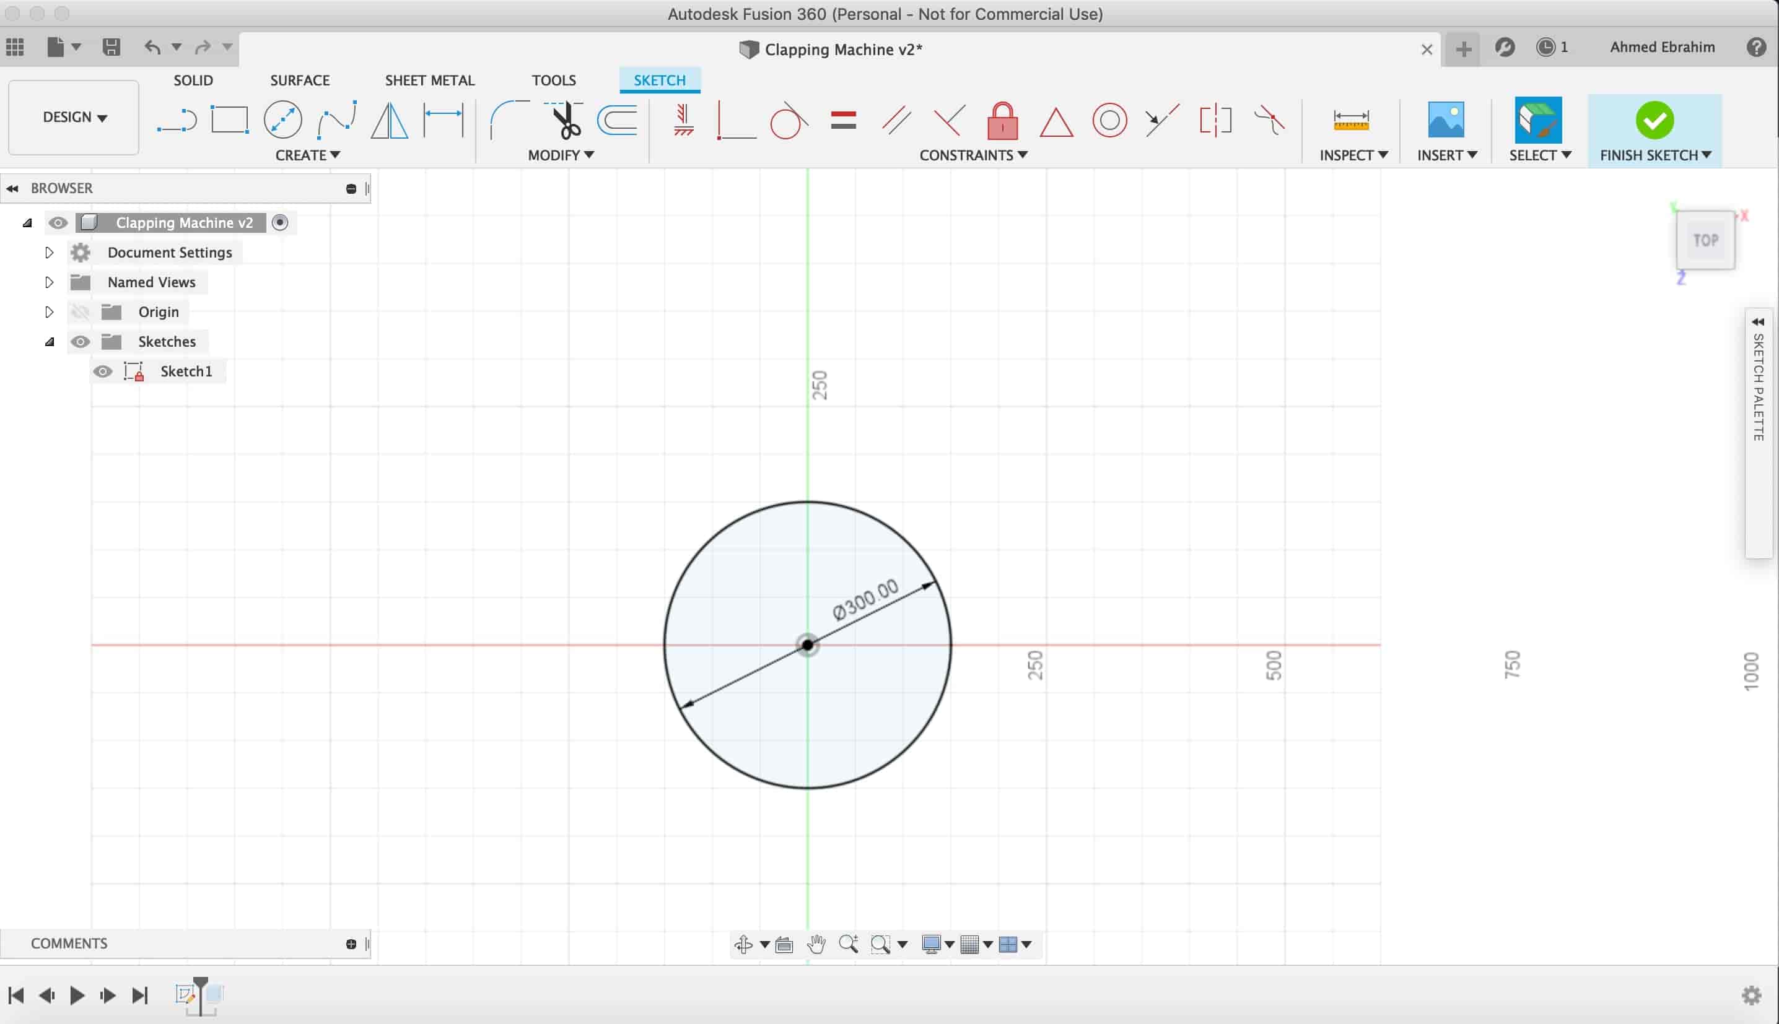The height and width of the screenshot is (1024, 1779).
Task: Click the Select tool icon
Action: pos(1539,119)
